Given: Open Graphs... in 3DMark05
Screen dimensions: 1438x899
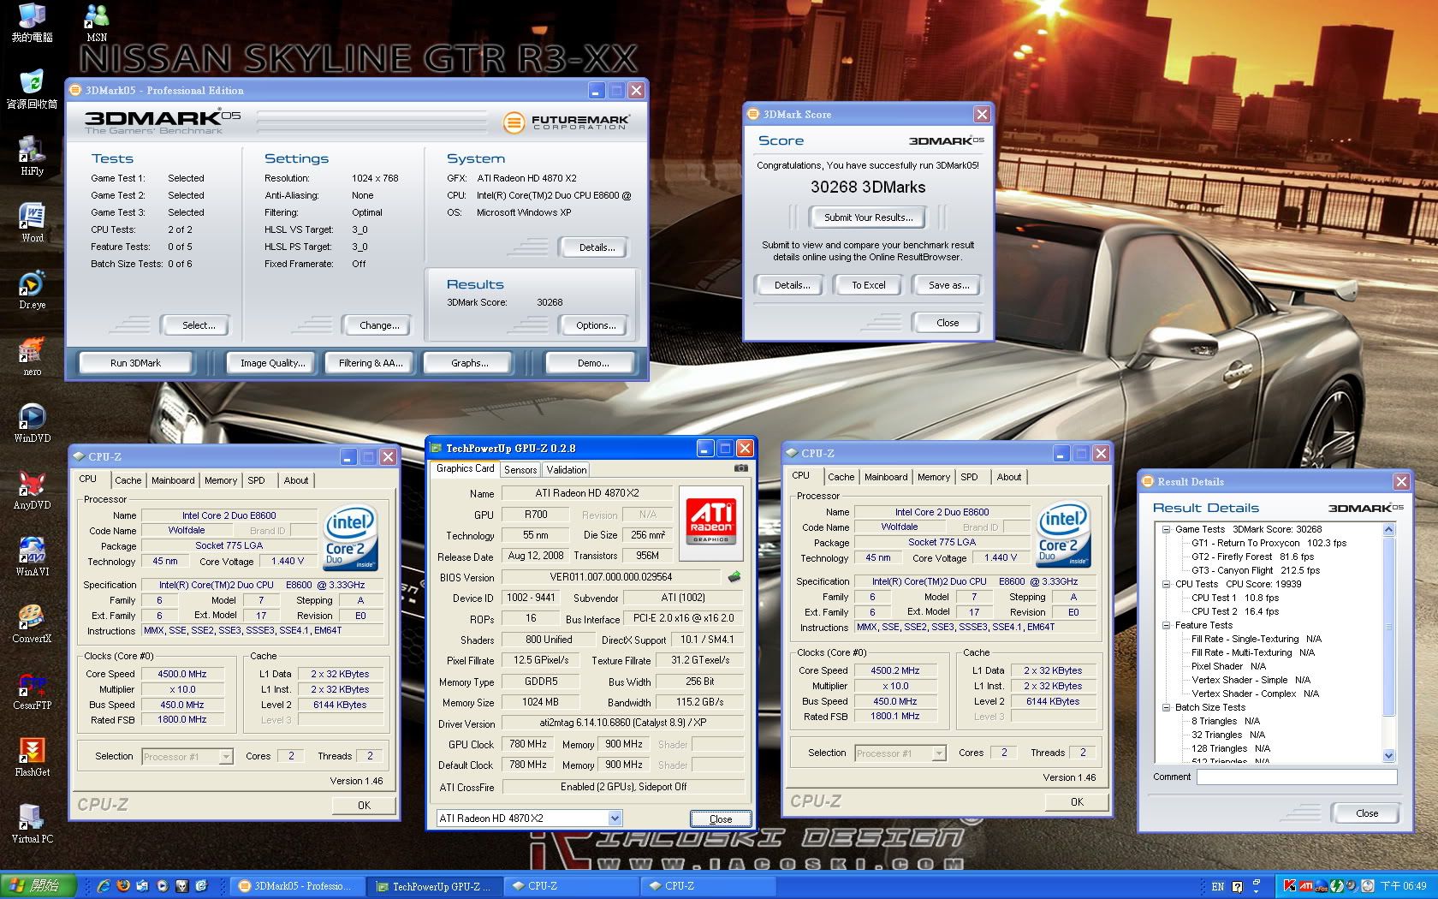Looking at the screenshot, I should tap(469, 363).
